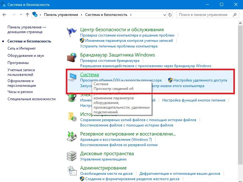Click Освобождение места на диске
243x182 pixels.
[x=106, y=174]
